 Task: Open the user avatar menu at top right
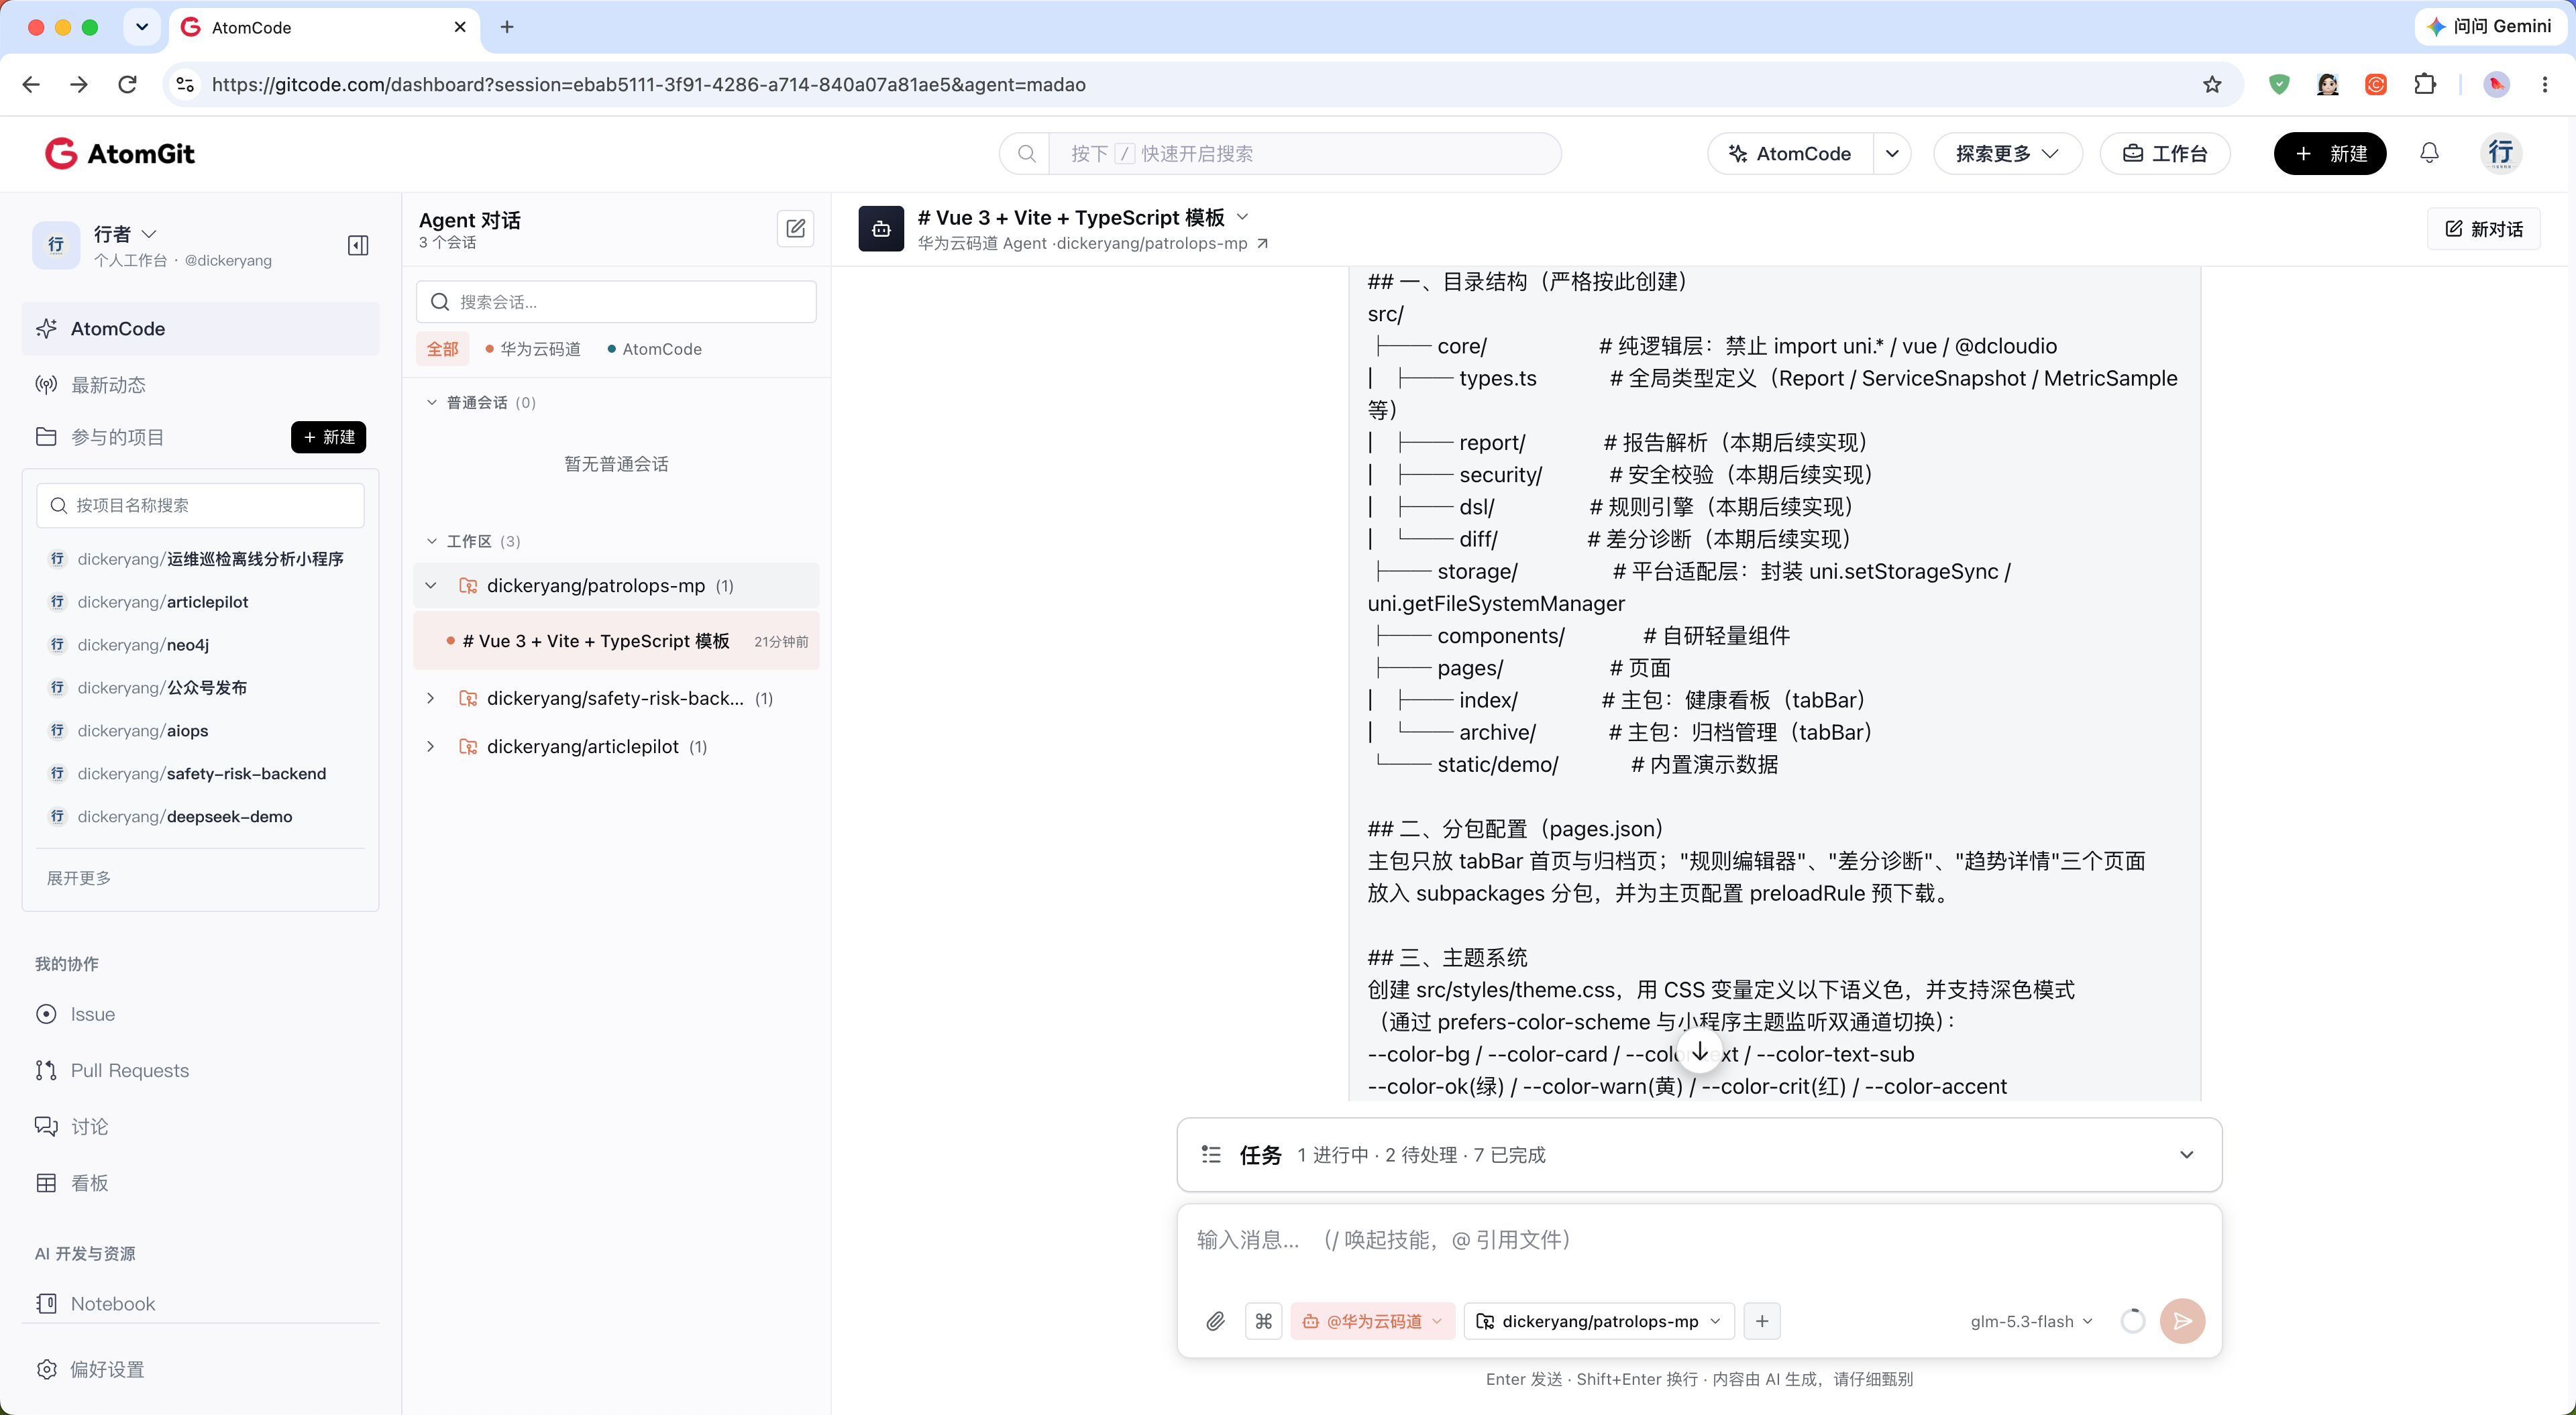pyautogui.click(x=2501, y=153)
